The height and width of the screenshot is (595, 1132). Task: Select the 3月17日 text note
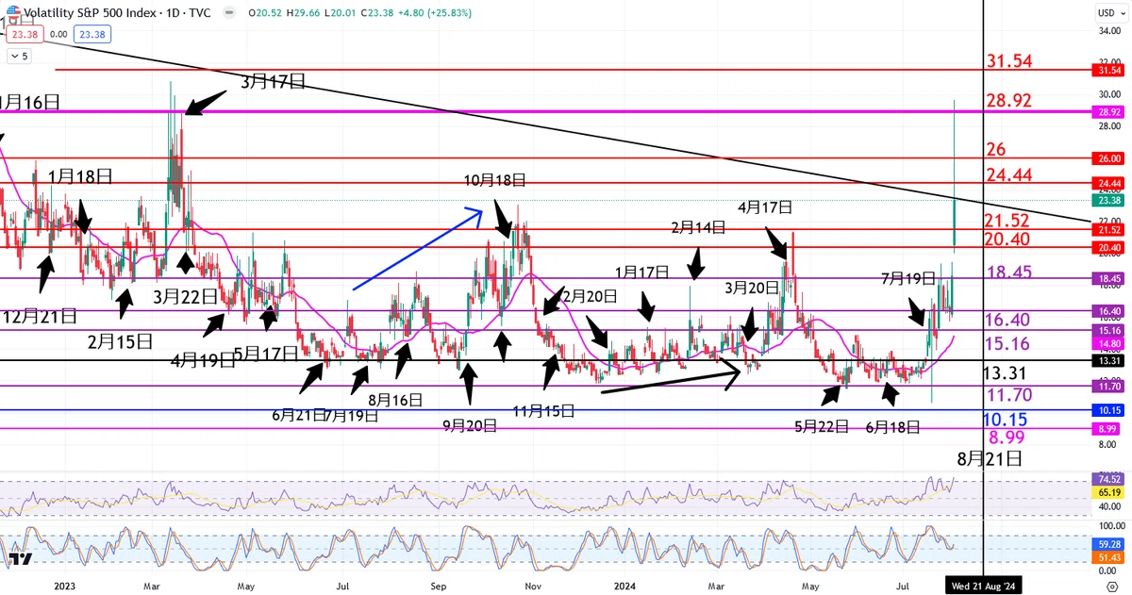tap(273, 82)
